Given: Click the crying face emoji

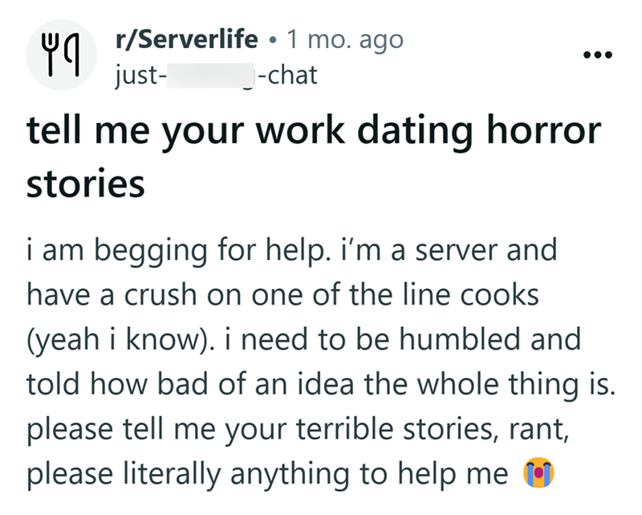Looking at the screenshot, I should [541, 475].
